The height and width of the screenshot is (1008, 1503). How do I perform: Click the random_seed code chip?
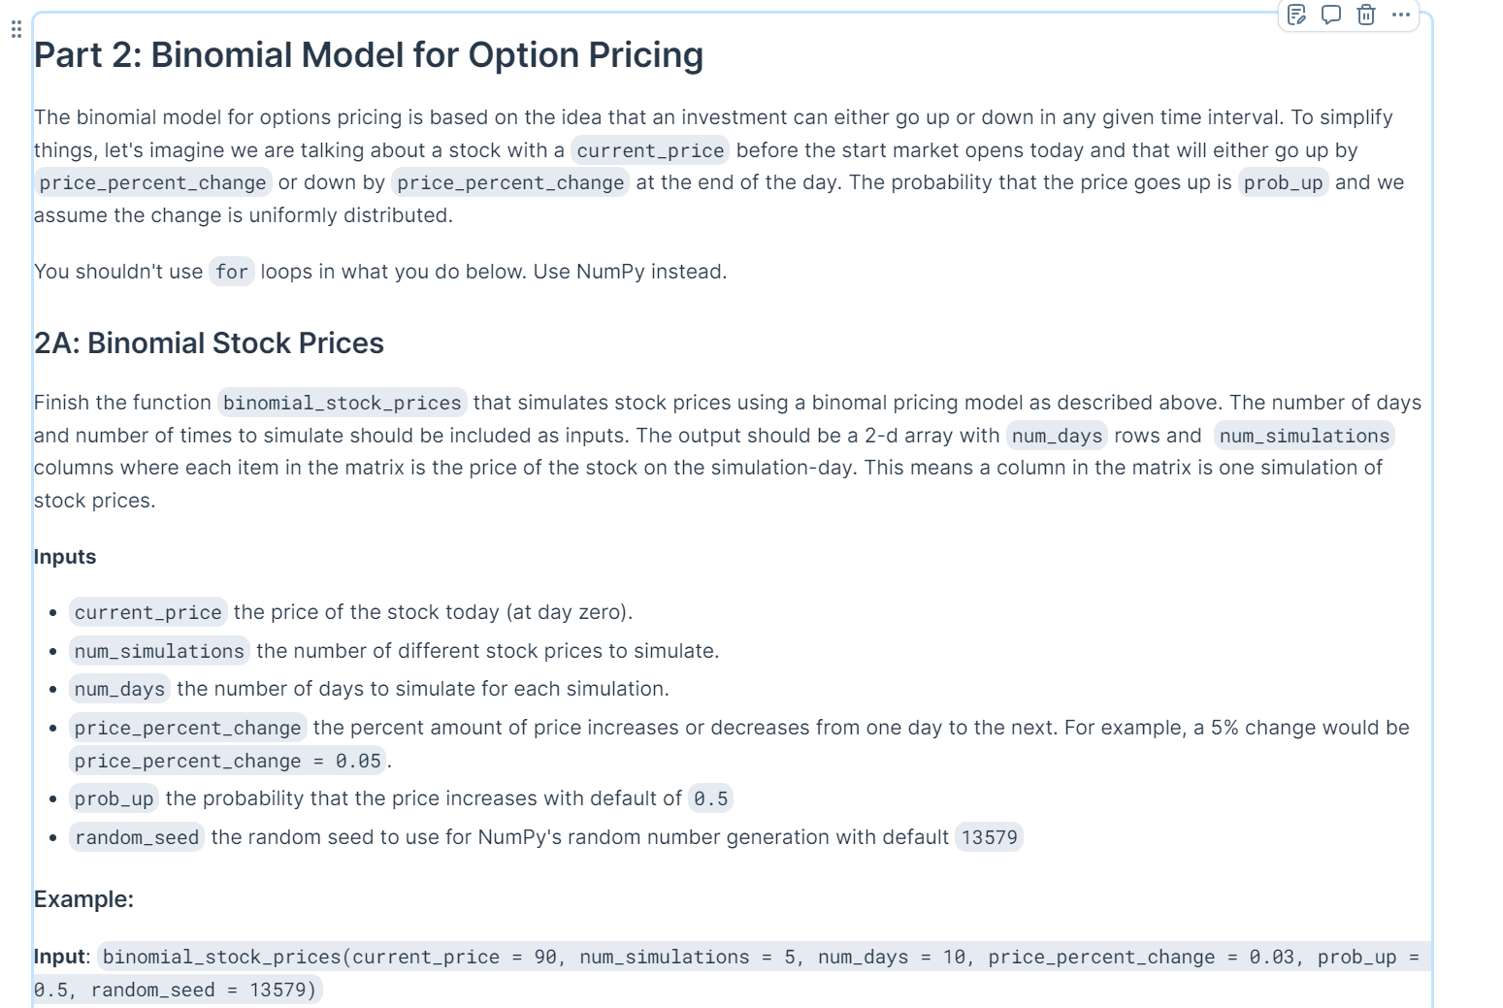click(136, 837)
